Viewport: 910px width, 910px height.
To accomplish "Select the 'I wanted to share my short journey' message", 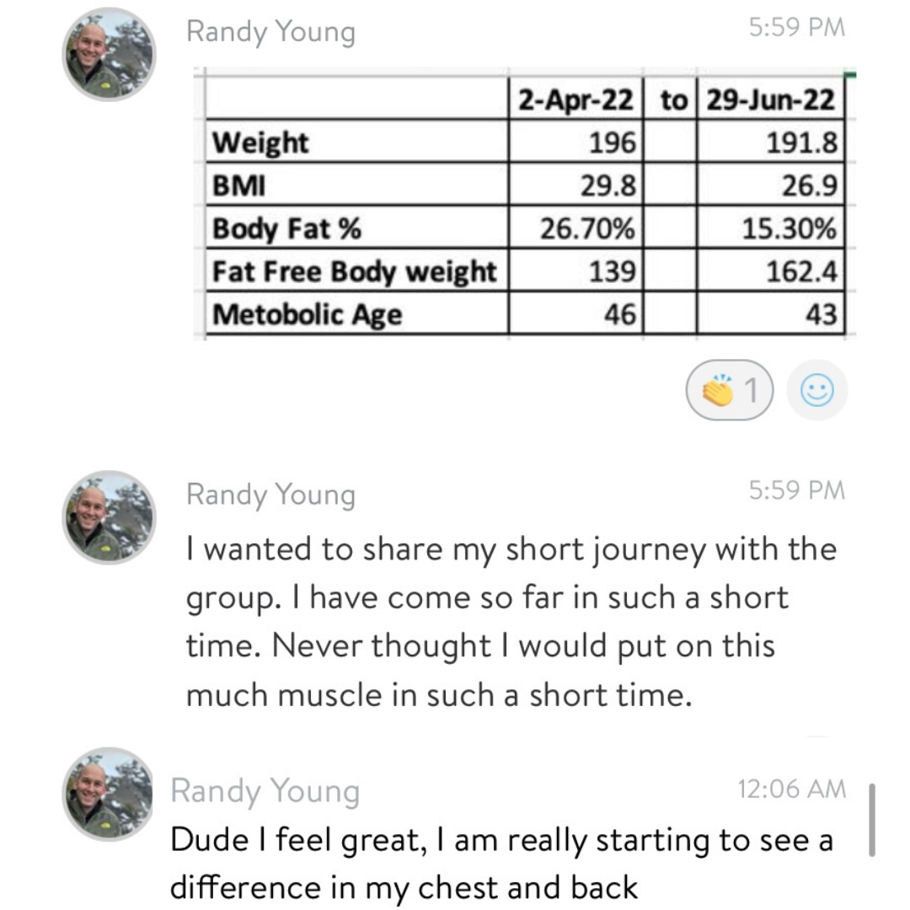I will point(511,622).
